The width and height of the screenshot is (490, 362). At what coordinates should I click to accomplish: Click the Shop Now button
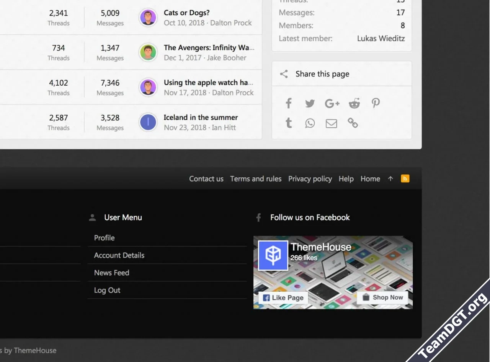[x=382, y=297]
